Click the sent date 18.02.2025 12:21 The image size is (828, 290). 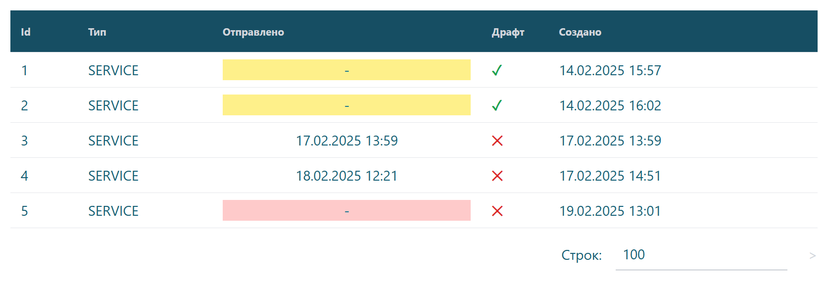pos(346,176)
